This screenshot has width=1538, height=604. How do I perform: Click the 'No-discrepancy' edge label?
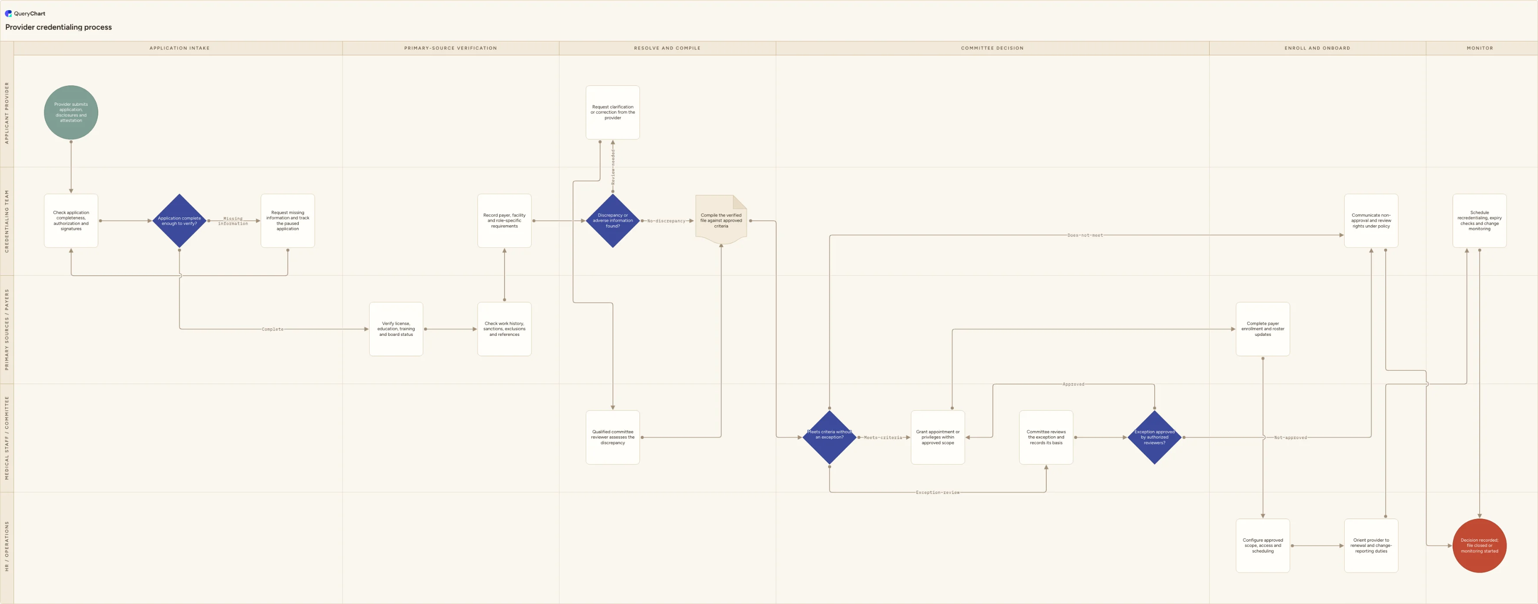tap(666, 221)
